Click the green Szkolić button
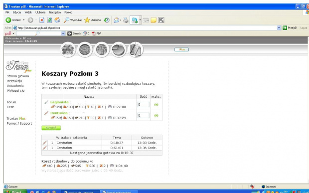Screen dimensions: 309x193 [51, 128]
